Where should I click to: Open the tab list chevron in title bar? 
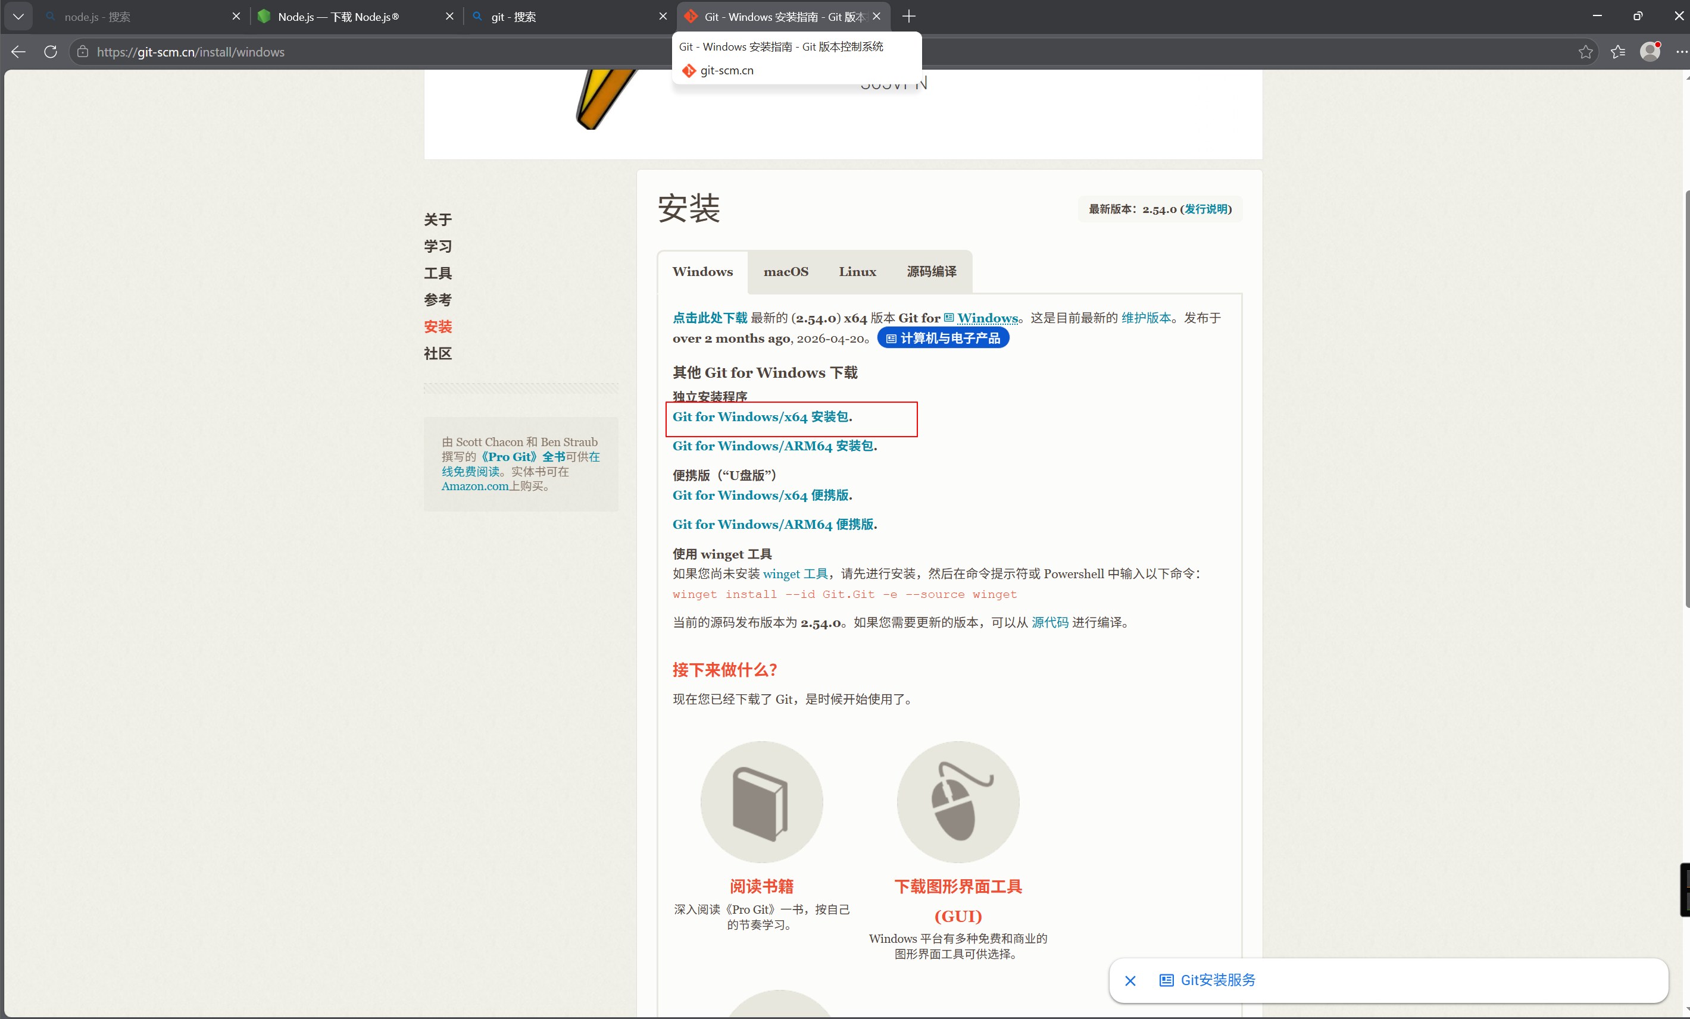tap(18, 17)
